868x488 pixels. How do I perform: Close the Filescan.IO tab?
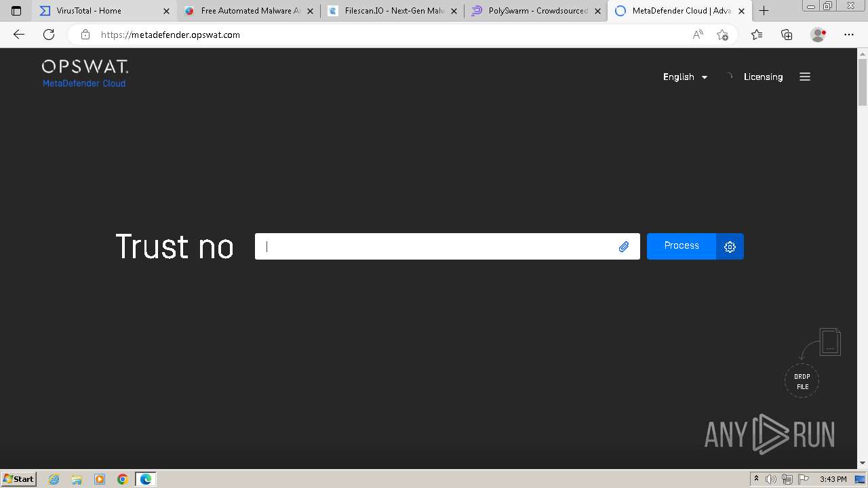click(x=454, y=11)
